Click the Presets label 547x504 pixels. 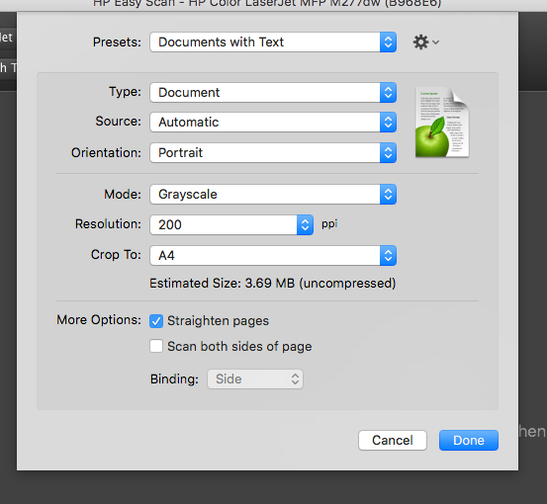coord(117,42)
